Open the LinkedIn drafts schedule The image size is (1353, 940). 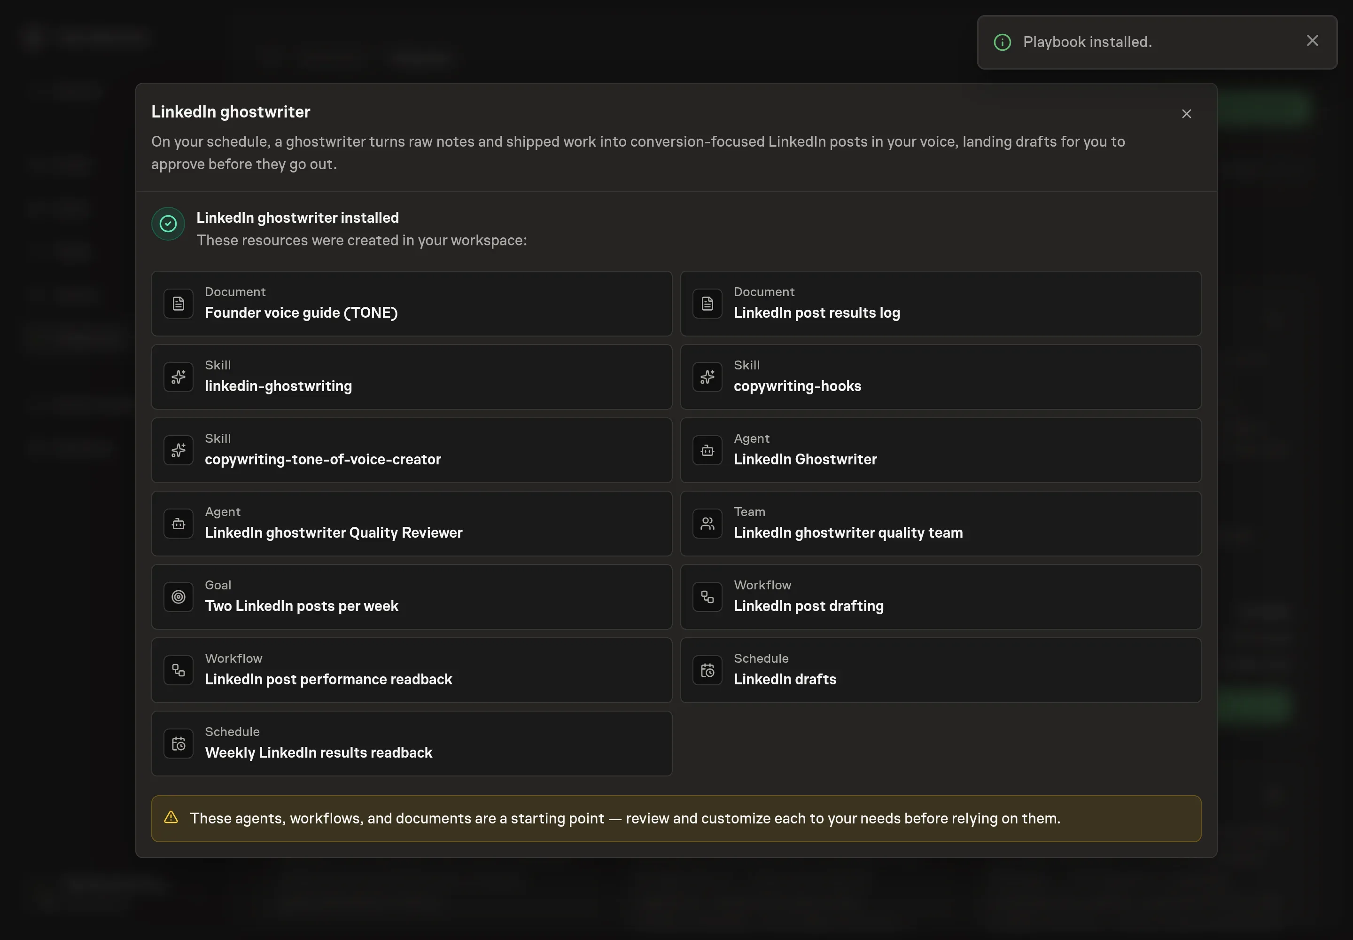tap(940, 670)
